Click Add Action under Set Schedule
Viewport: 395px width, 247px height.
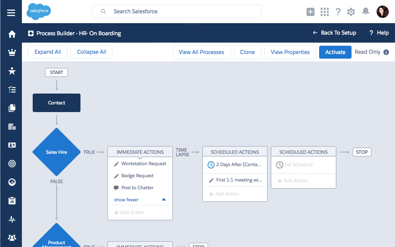pos(293,181)
